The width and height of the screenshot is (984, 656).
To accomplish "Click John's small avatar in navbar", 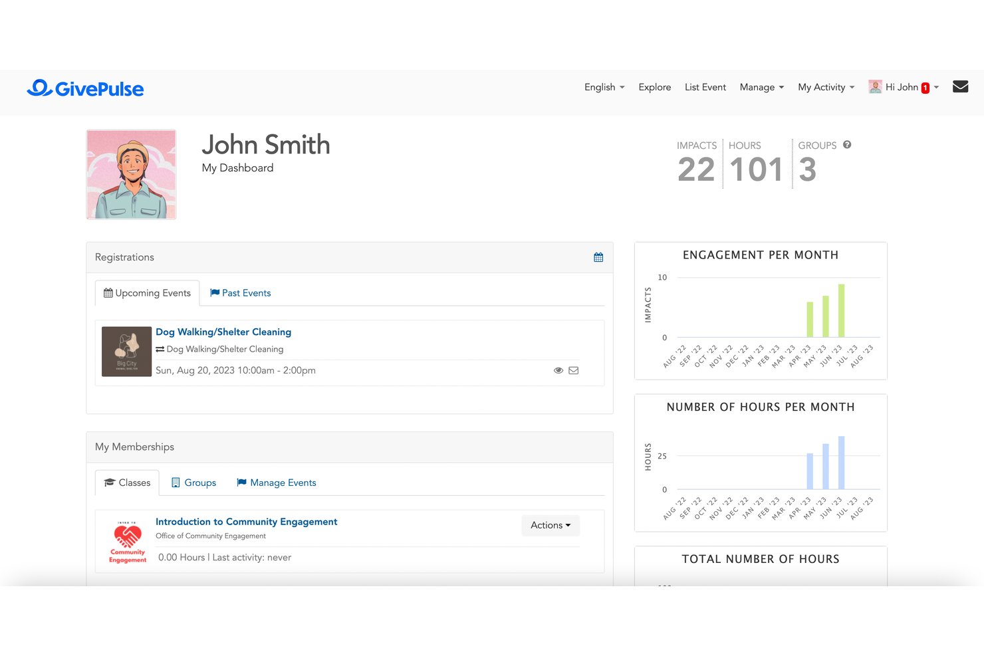I will (x=875, y=86).
